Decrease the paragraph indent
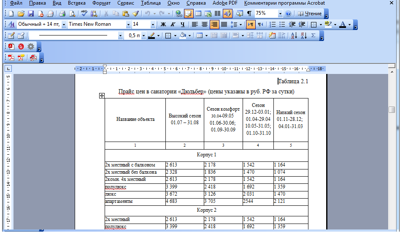400x232 pixels. click(x=292, y=24)
